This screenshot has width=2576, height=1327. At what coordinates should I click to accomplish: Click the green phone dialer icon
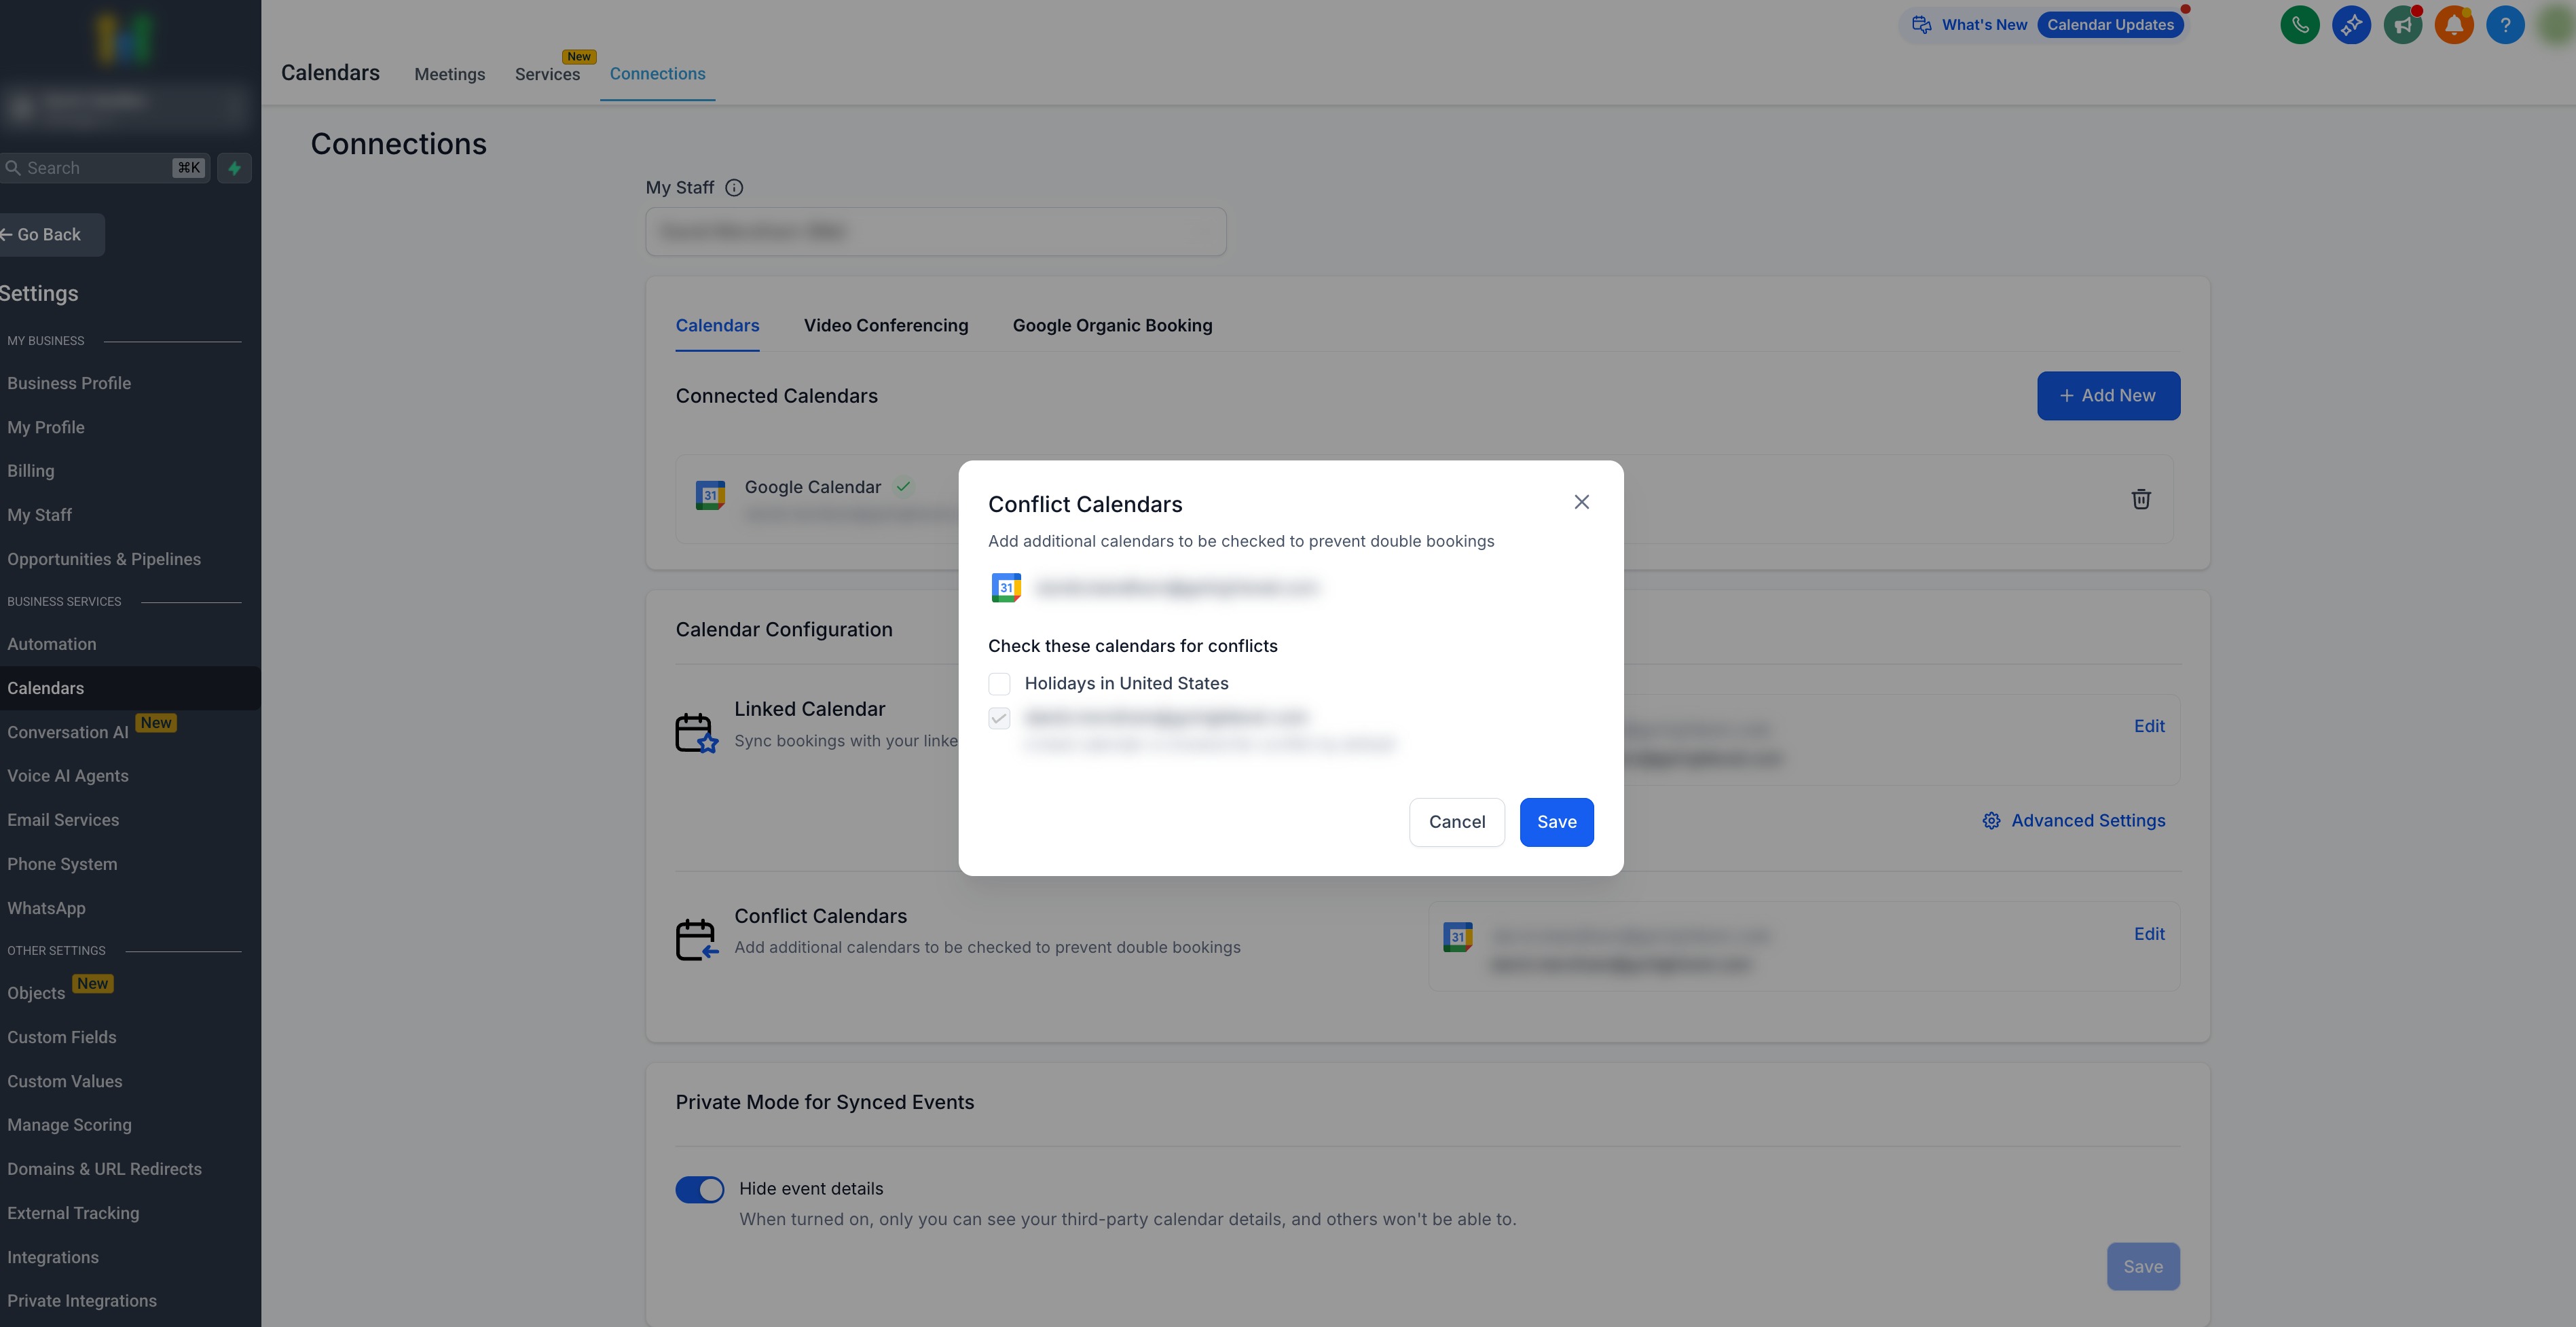(x=2299, y=25)
